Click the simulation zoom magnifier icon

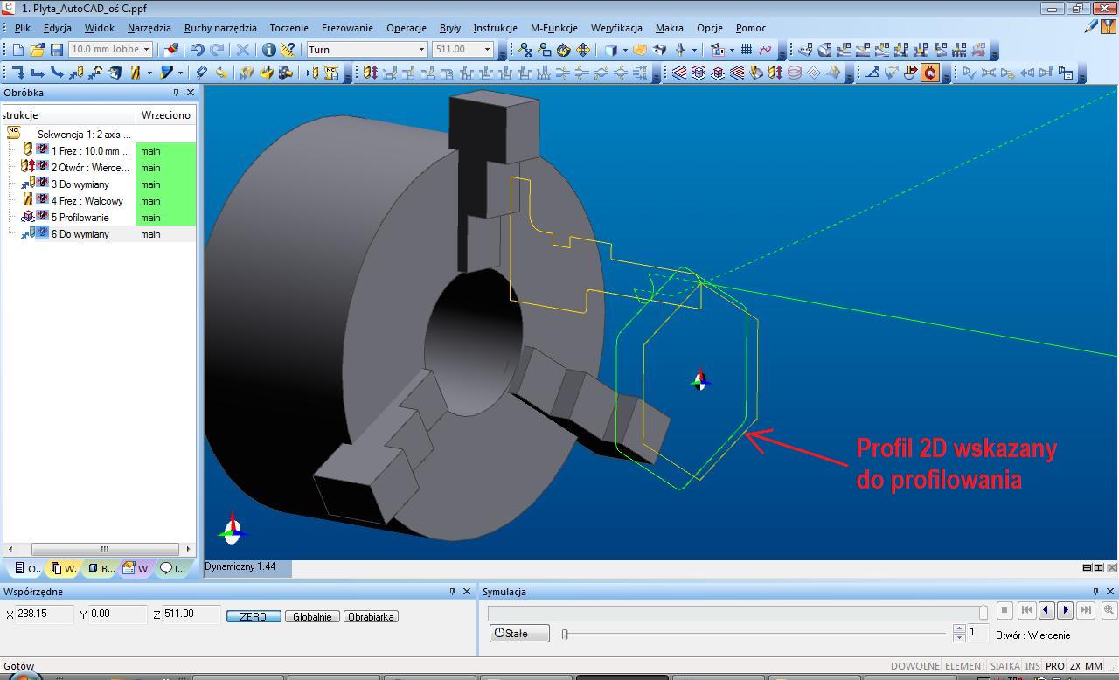[1109, 610]
